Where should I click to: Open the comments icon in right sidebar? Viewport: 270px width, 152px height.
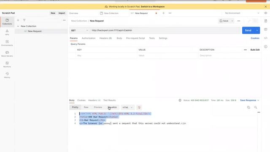266,29
